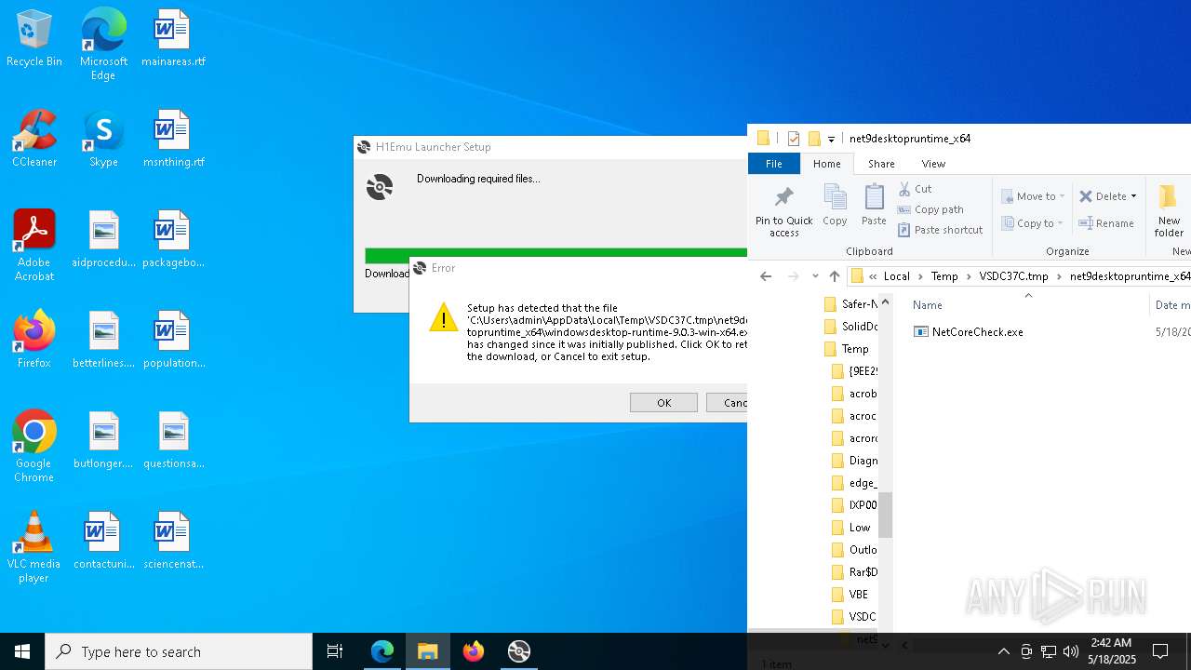
Task: Select the butlonger... image file
Action: tap(103, 441)
